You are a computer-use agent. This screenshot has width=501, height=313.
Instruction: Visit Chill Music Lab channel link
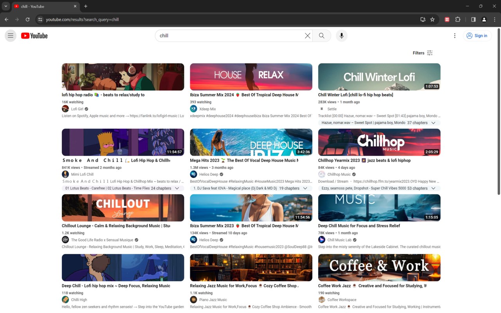(x=339, y=240)
